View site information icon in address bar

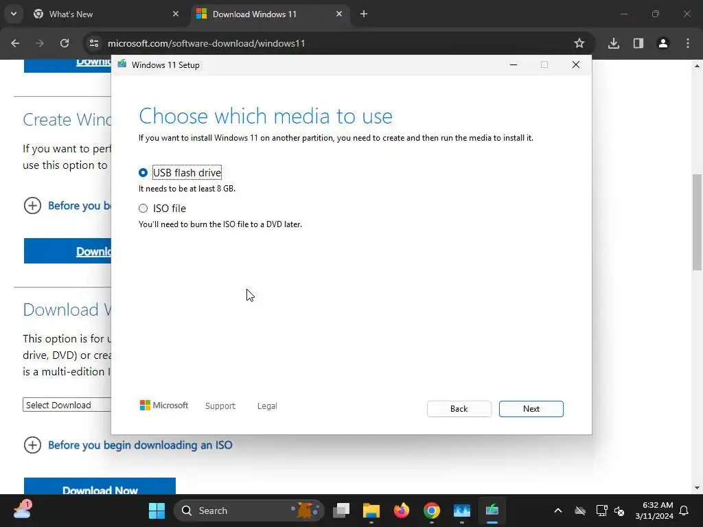click(x=94, y=43)
